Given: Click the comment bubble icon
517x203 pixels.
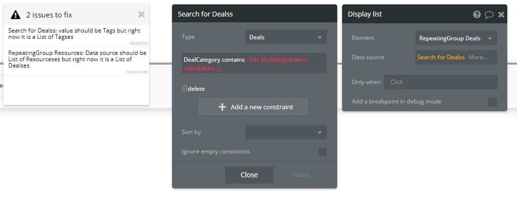Looking at the screenshot, I should (x=489, y=15).
